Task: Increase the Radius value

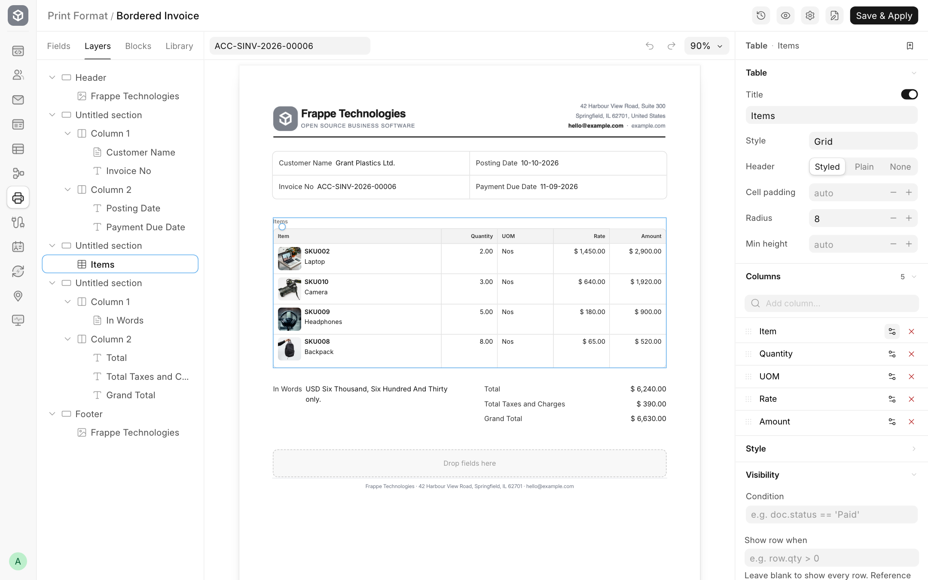Action: pyautogui.click(x=909, y=218)
